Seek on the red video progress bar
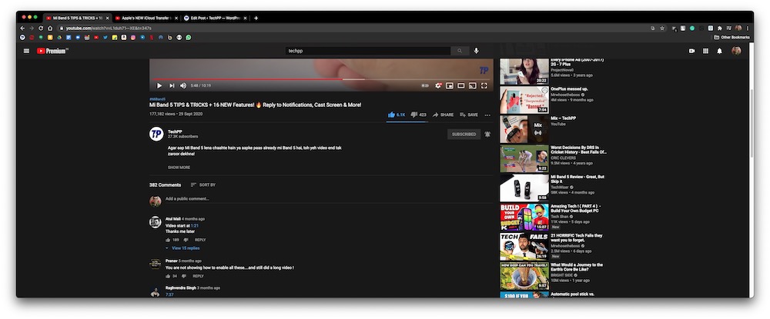Viewport: 770px width, 319px height. click(322, 79)
